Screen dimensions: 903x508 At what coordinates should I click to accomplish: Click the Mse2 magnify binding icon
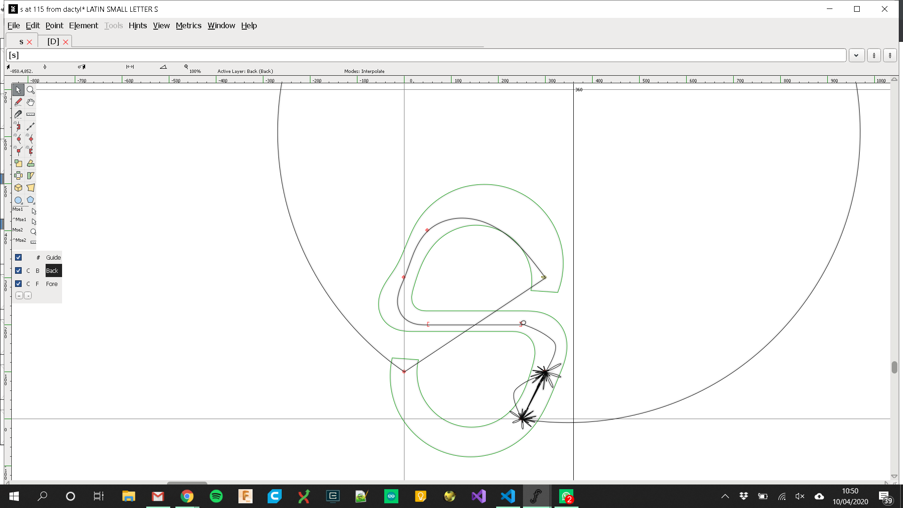point(33,232)
